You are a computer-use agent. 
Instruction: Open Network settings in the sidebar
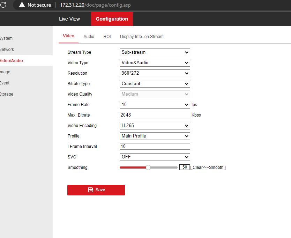tap(7, 49)
